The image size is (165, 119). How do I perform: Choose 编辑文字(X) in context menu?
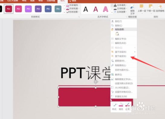pyautogui.click(x=124, y=39)
